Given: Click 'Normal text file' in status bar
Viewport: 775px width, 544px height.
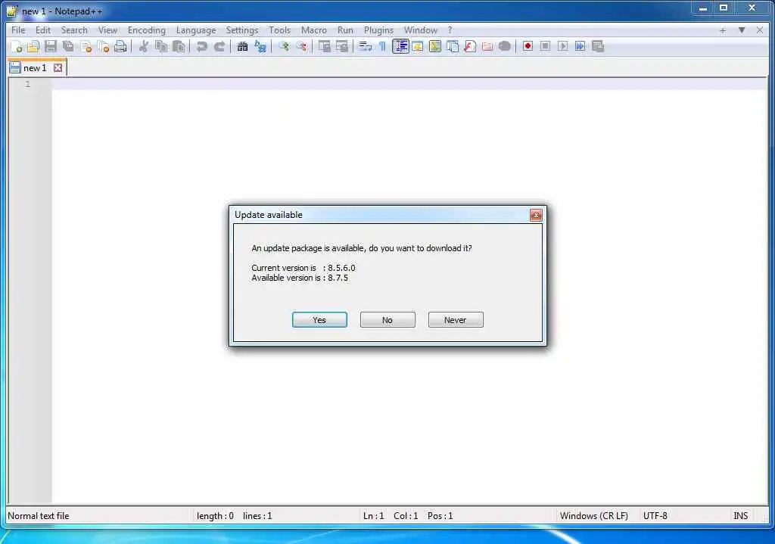Looking at the screenshot, I should click(39, 516).
